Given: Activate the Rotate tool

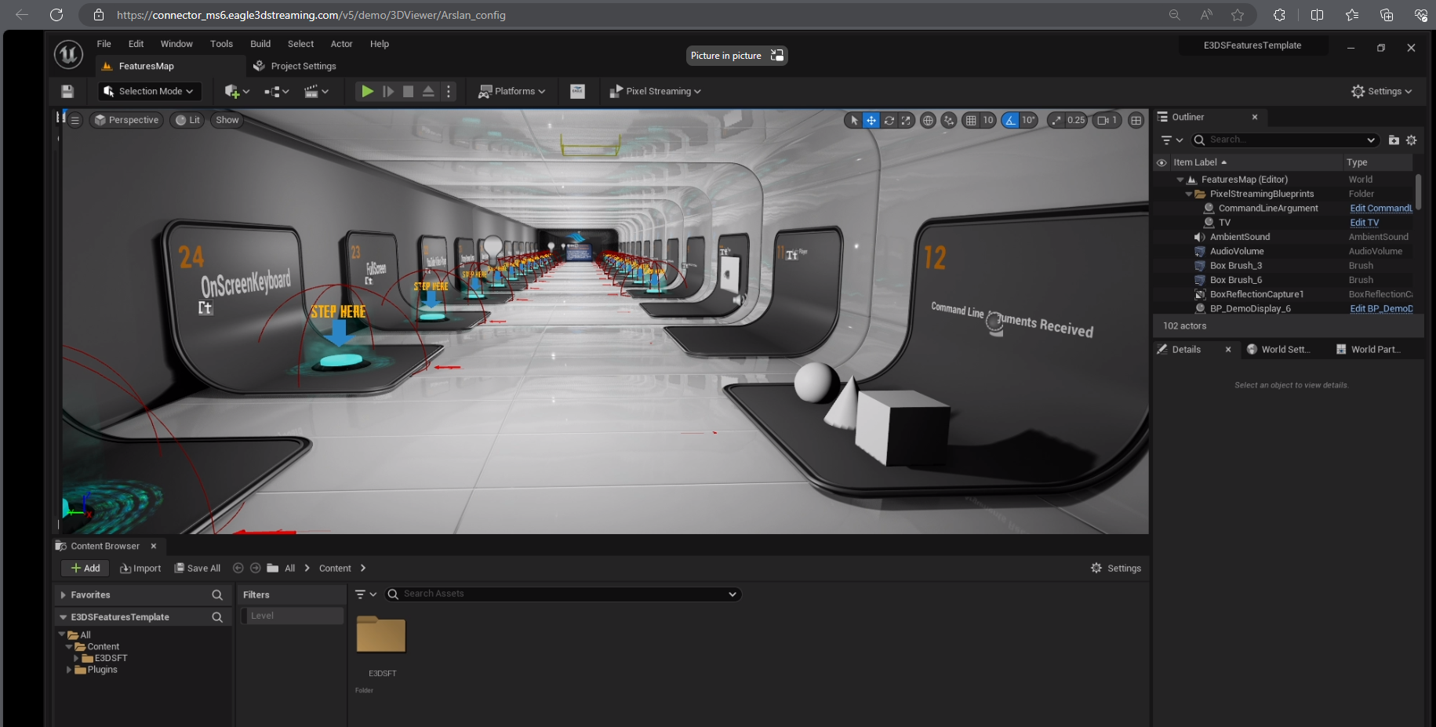Looking at the screenshot, I should pos(889,120).
